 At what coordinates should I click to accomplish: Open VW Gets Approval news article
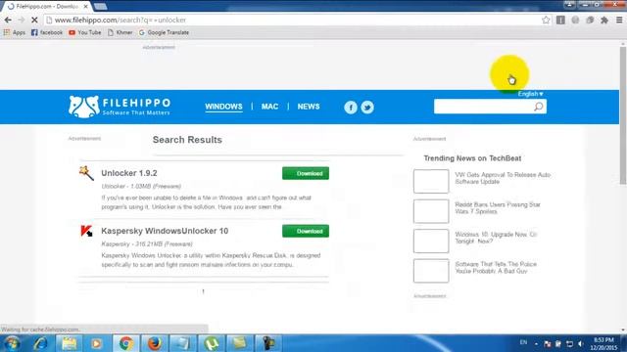point(503,178)
